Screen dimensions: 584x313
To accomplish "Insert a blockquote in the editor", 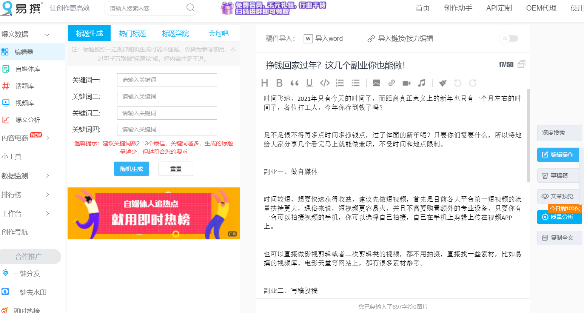I will coord(295,83).
